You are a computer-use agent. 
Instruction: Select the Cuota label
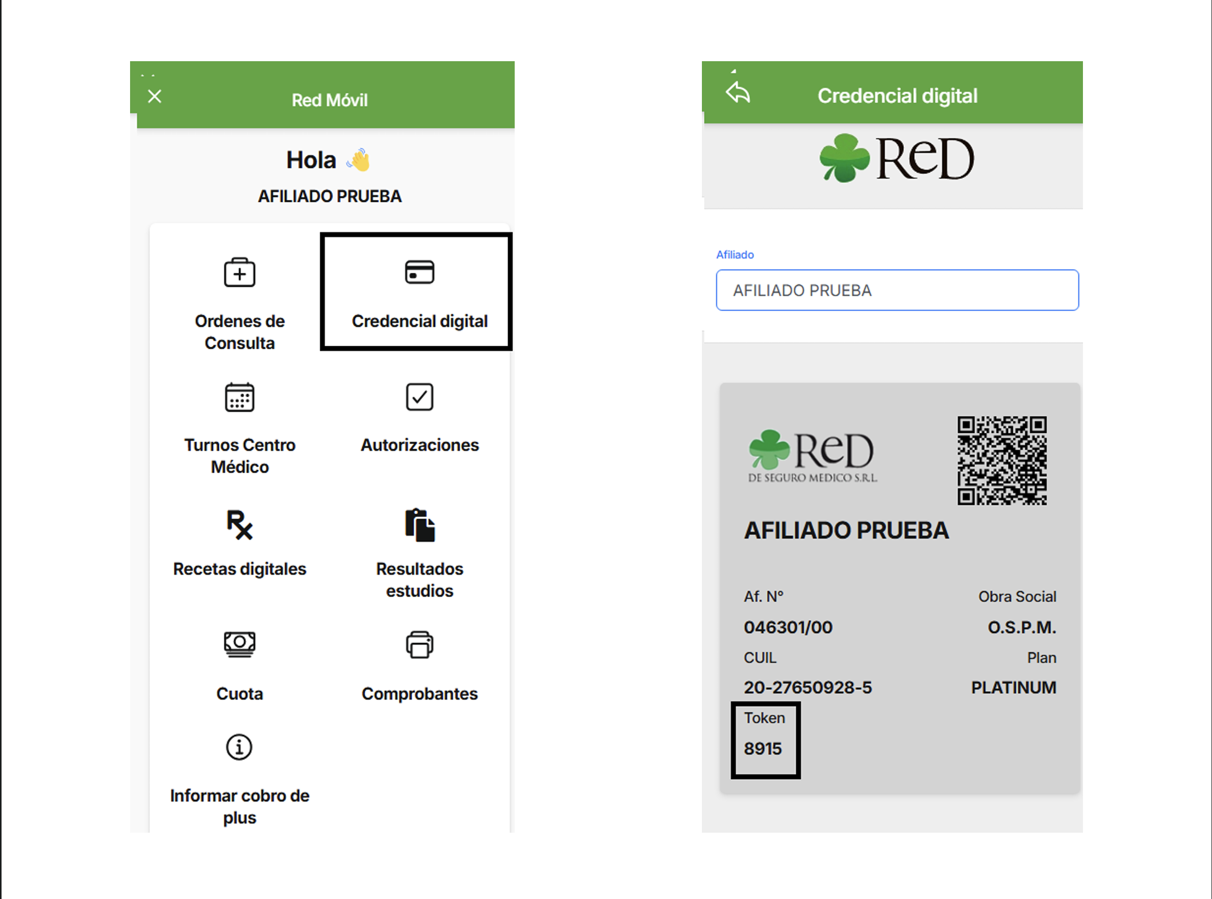239,694
